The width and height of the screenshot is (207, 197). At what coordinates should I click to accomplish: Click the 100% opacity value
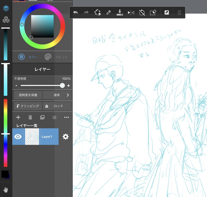tap(66, 79)
